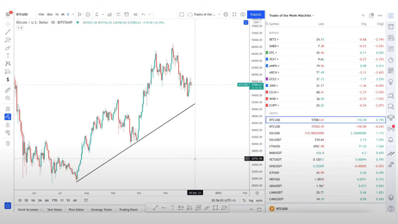This screenshot has height=224, width=398.
Task: Open the candlestick chart style selector
Action: (79, 14)
